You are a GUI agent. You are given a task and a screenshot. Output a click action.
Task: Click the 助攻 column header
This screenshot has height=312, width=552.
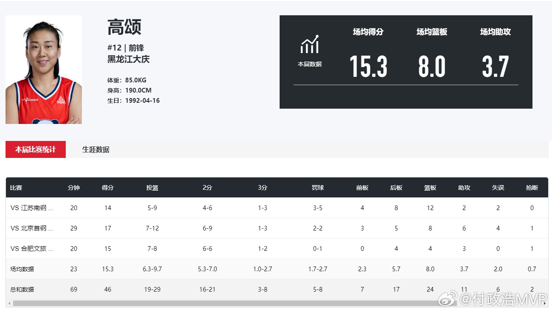(464, 188)
